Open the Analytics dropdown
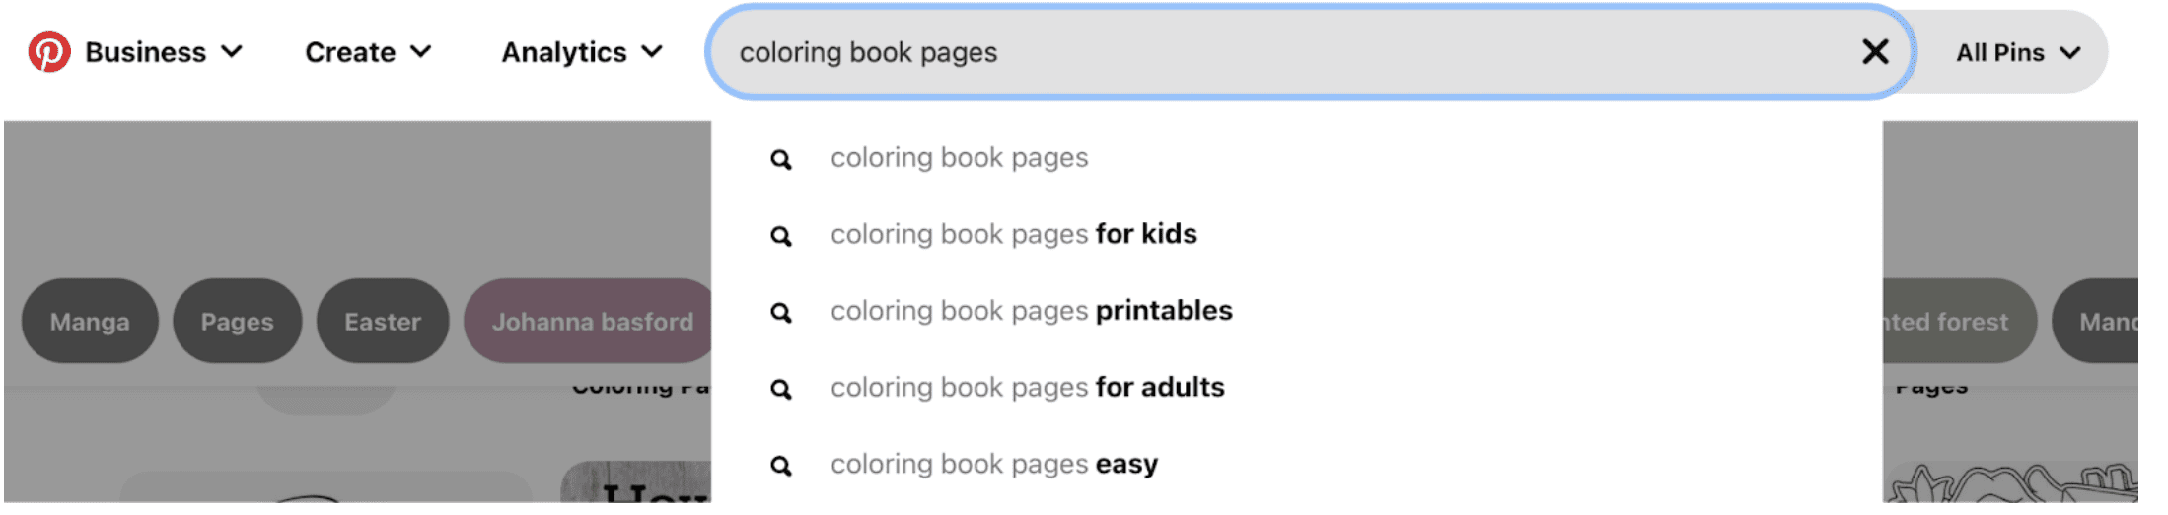2168x515 pixels. pos(582,52)
